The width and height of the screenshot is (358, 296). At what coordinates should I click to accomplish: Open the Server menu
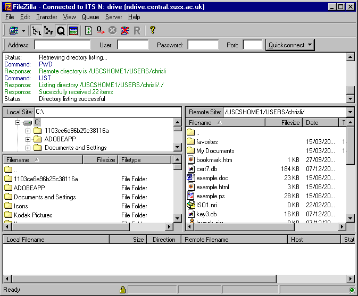[x=113, y=17]
